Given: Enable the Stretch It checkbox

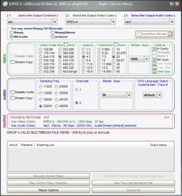Looking at the screenshot, I should (x=155, y=56).
